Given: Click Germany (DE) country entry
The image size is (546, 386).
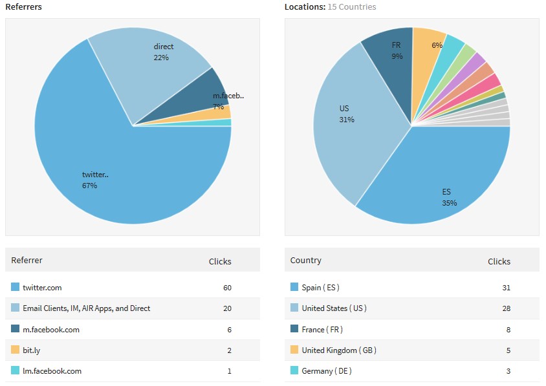Looking at the screenshot, I should click(327, 371).
